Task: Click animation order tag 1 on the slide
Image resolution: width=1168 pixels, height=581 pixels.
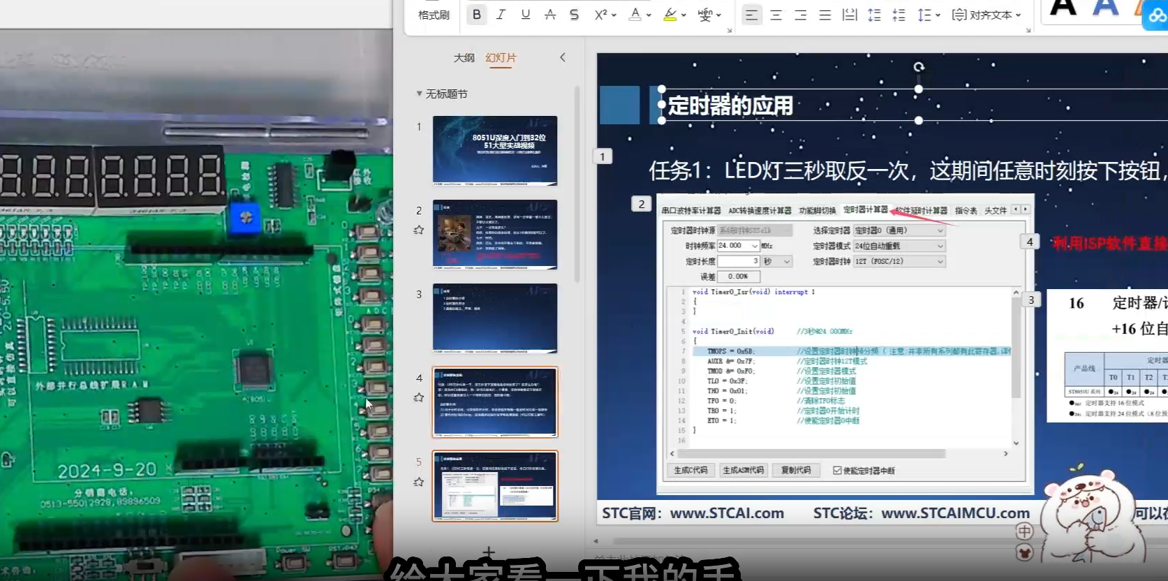Action: click(x=603, y=156)
